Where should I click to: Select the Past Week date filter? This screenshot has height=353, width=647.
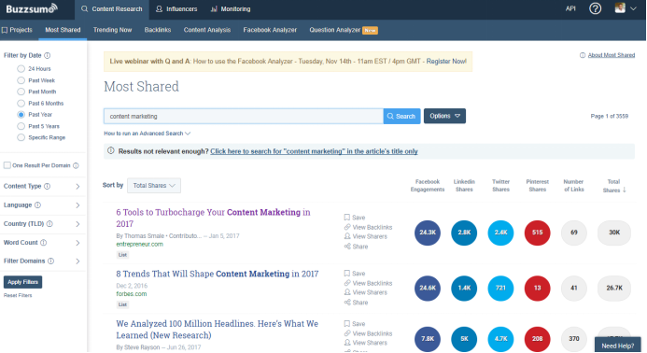tap(21, 80)
